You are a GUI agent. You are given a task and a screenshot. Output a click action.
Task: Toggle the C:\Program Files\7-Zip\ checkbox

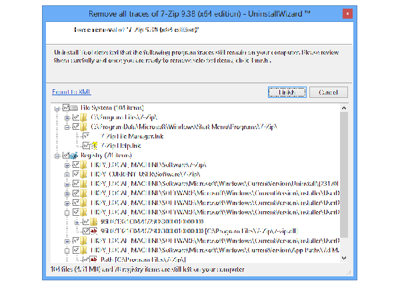(x=76, y=117)
